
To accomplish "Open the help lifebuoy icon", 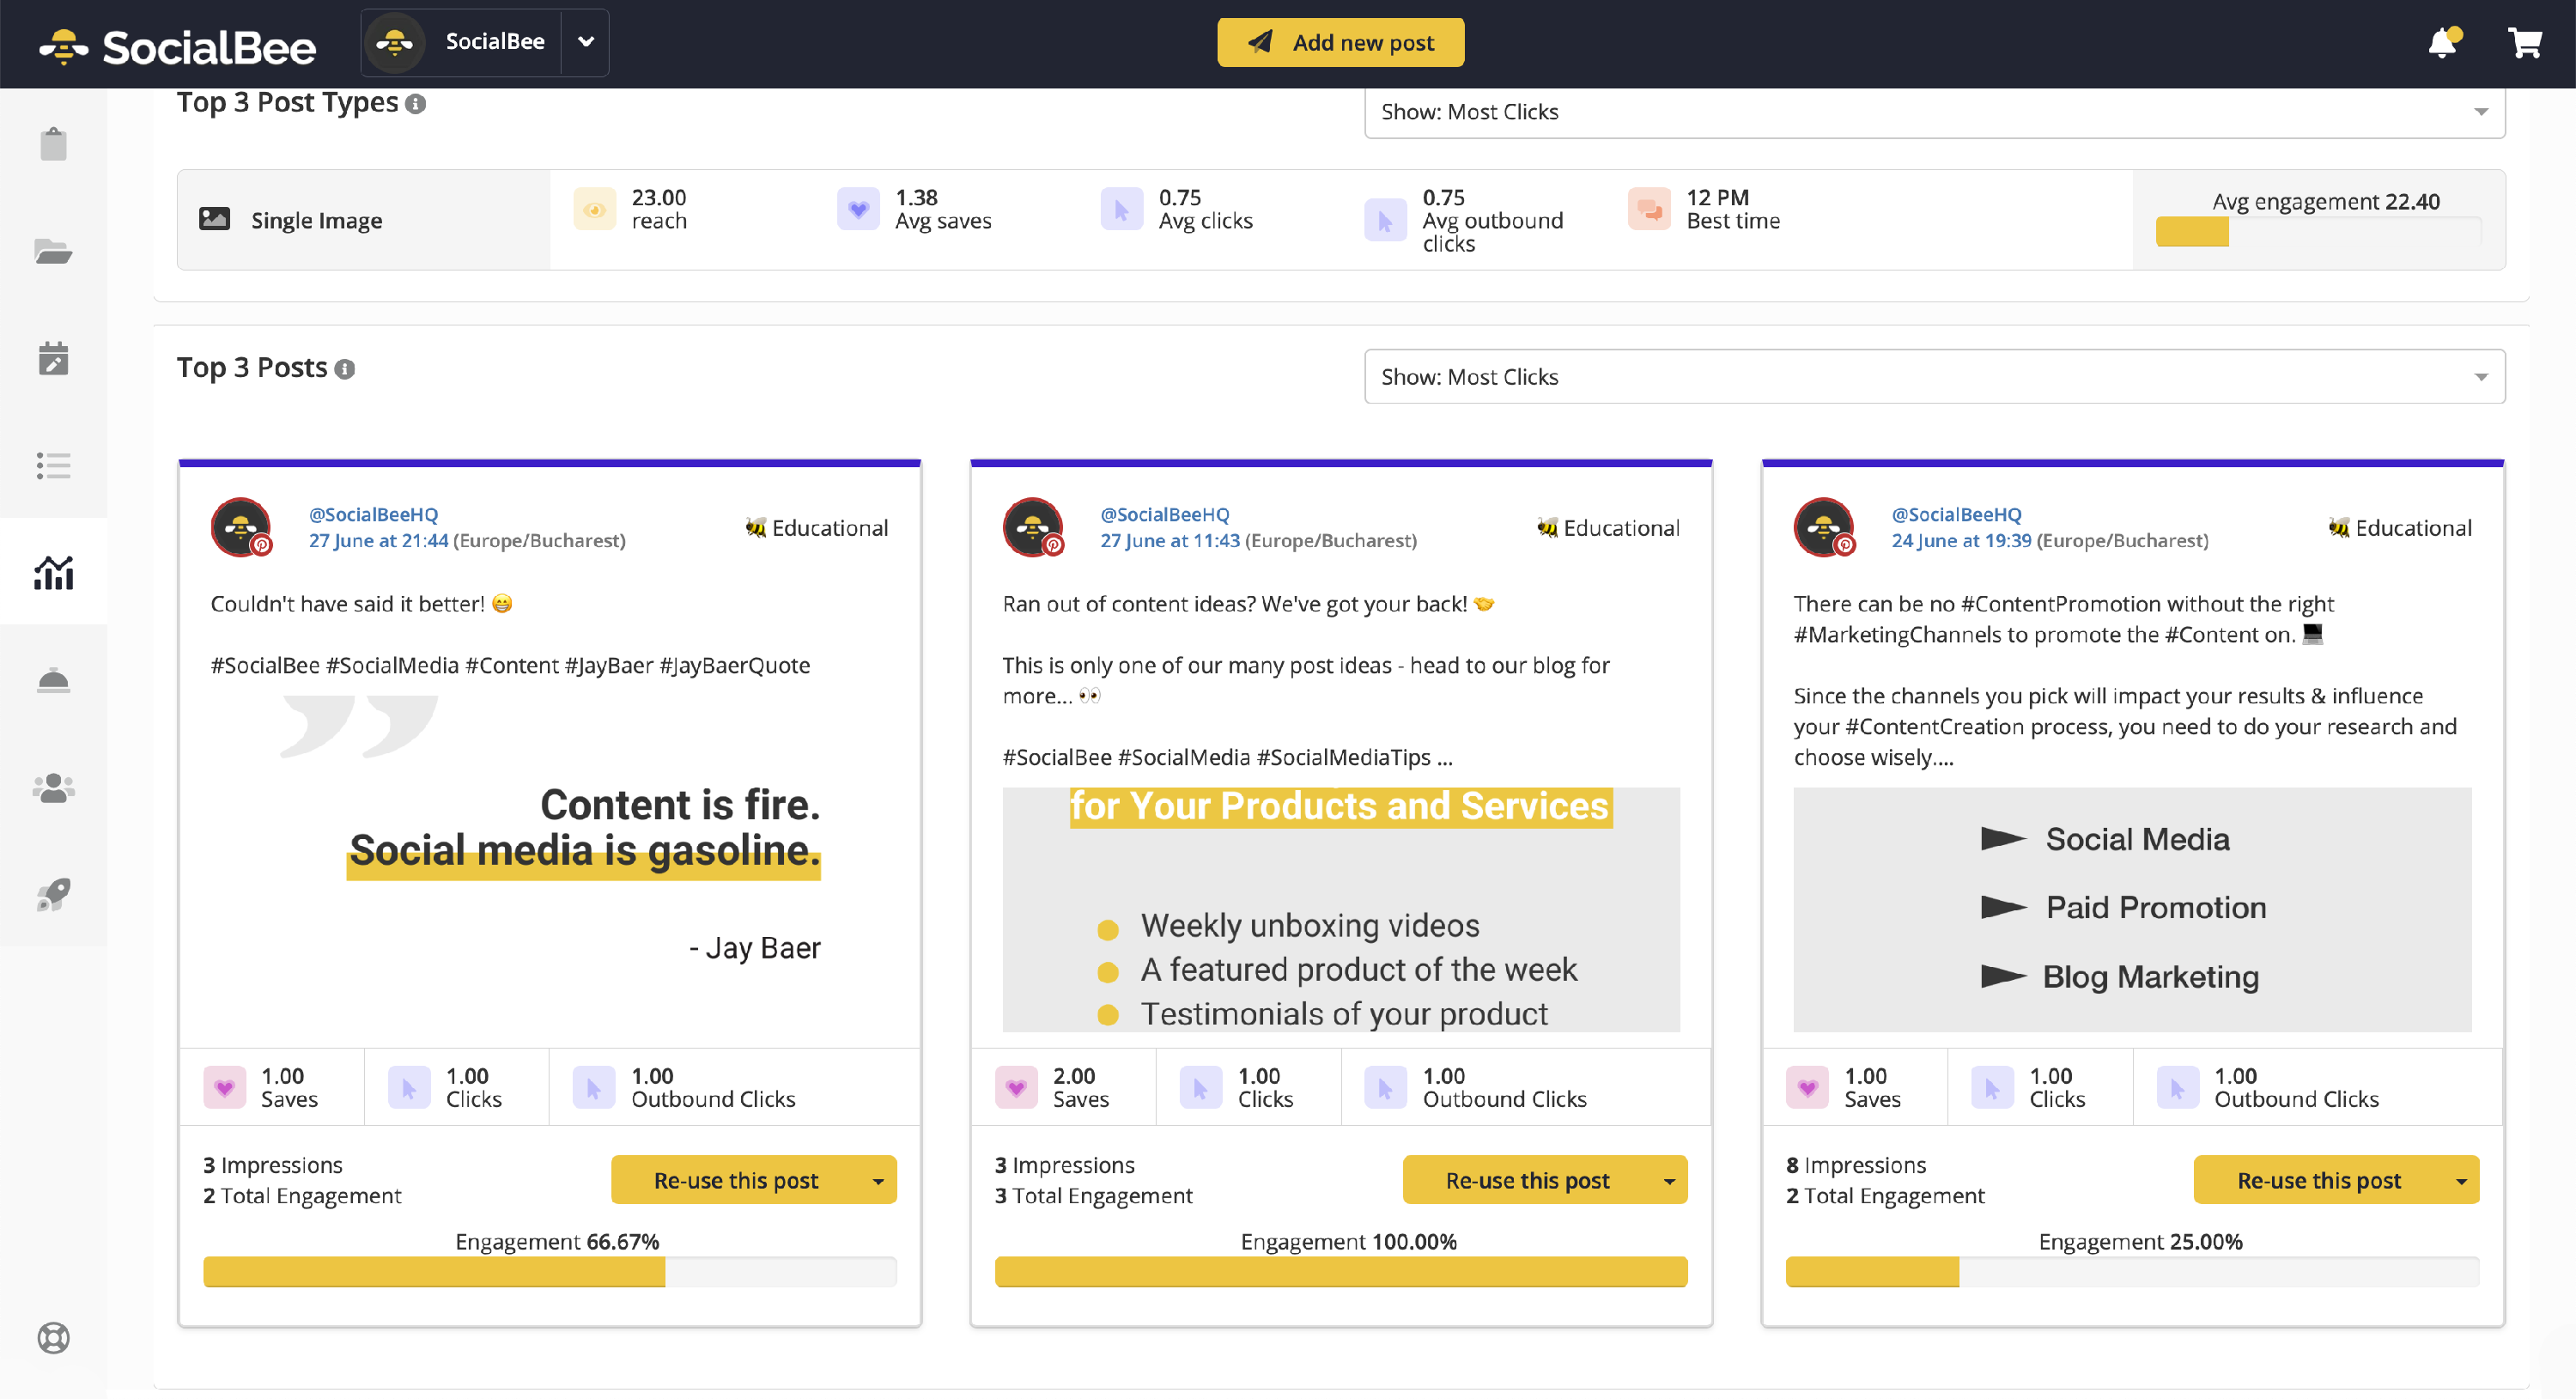I will coord(53,1337).
